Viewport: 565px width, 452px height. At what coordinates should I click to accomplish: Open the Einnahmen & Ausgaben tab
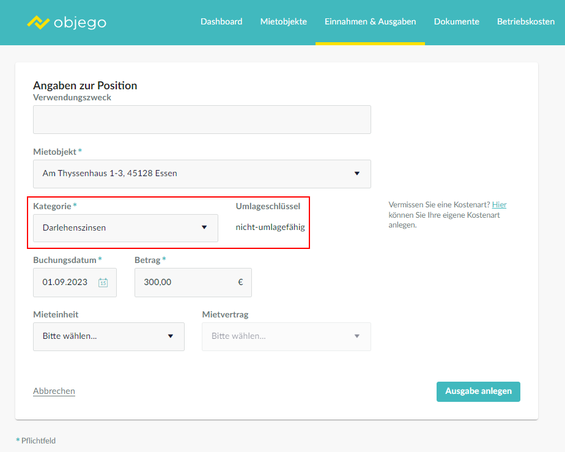370,21
